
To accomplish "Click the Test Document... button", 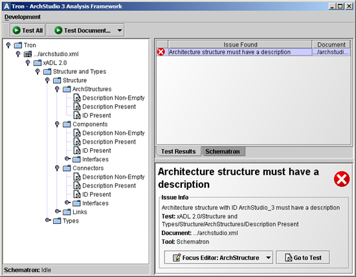I will [x=85, y=30].
